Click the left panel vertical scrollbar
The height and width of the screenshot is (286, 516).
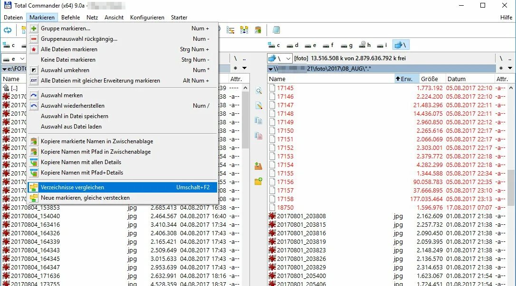coord(245,185)
